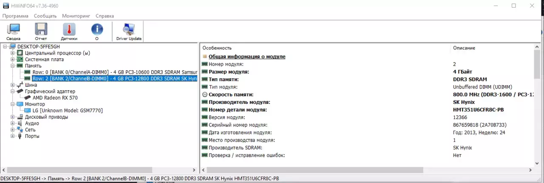Image resolution: width=544 pixels, height=183 pixels.
Task: Click the plug icon beside Порты
Action: click(20, 136)
